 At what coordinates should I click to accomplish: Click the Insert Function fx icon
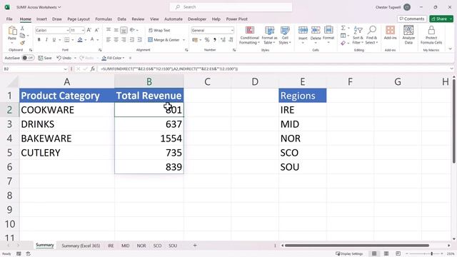pyautogui.click(x=93, y=69)
